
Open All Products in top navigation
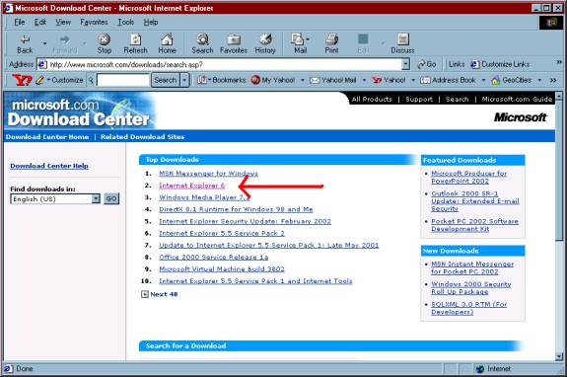tap(372, 99)
